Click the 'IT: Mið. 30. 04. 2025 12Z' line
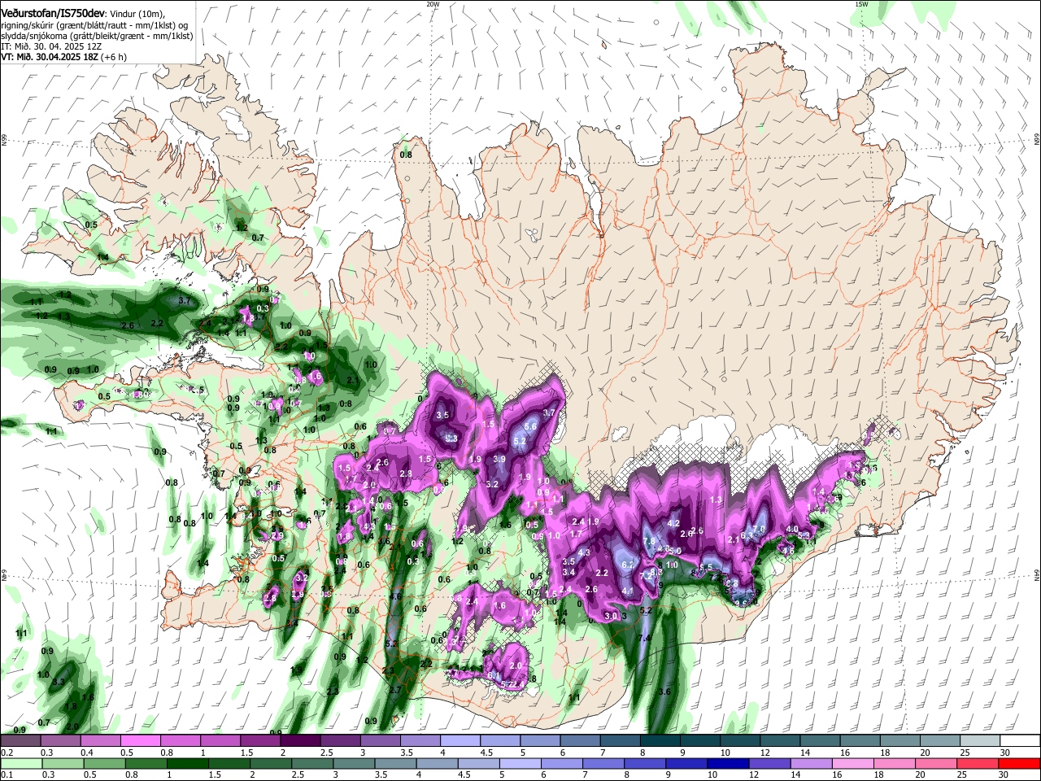Viewport: 1041px width, 781px height. point(51,46)
